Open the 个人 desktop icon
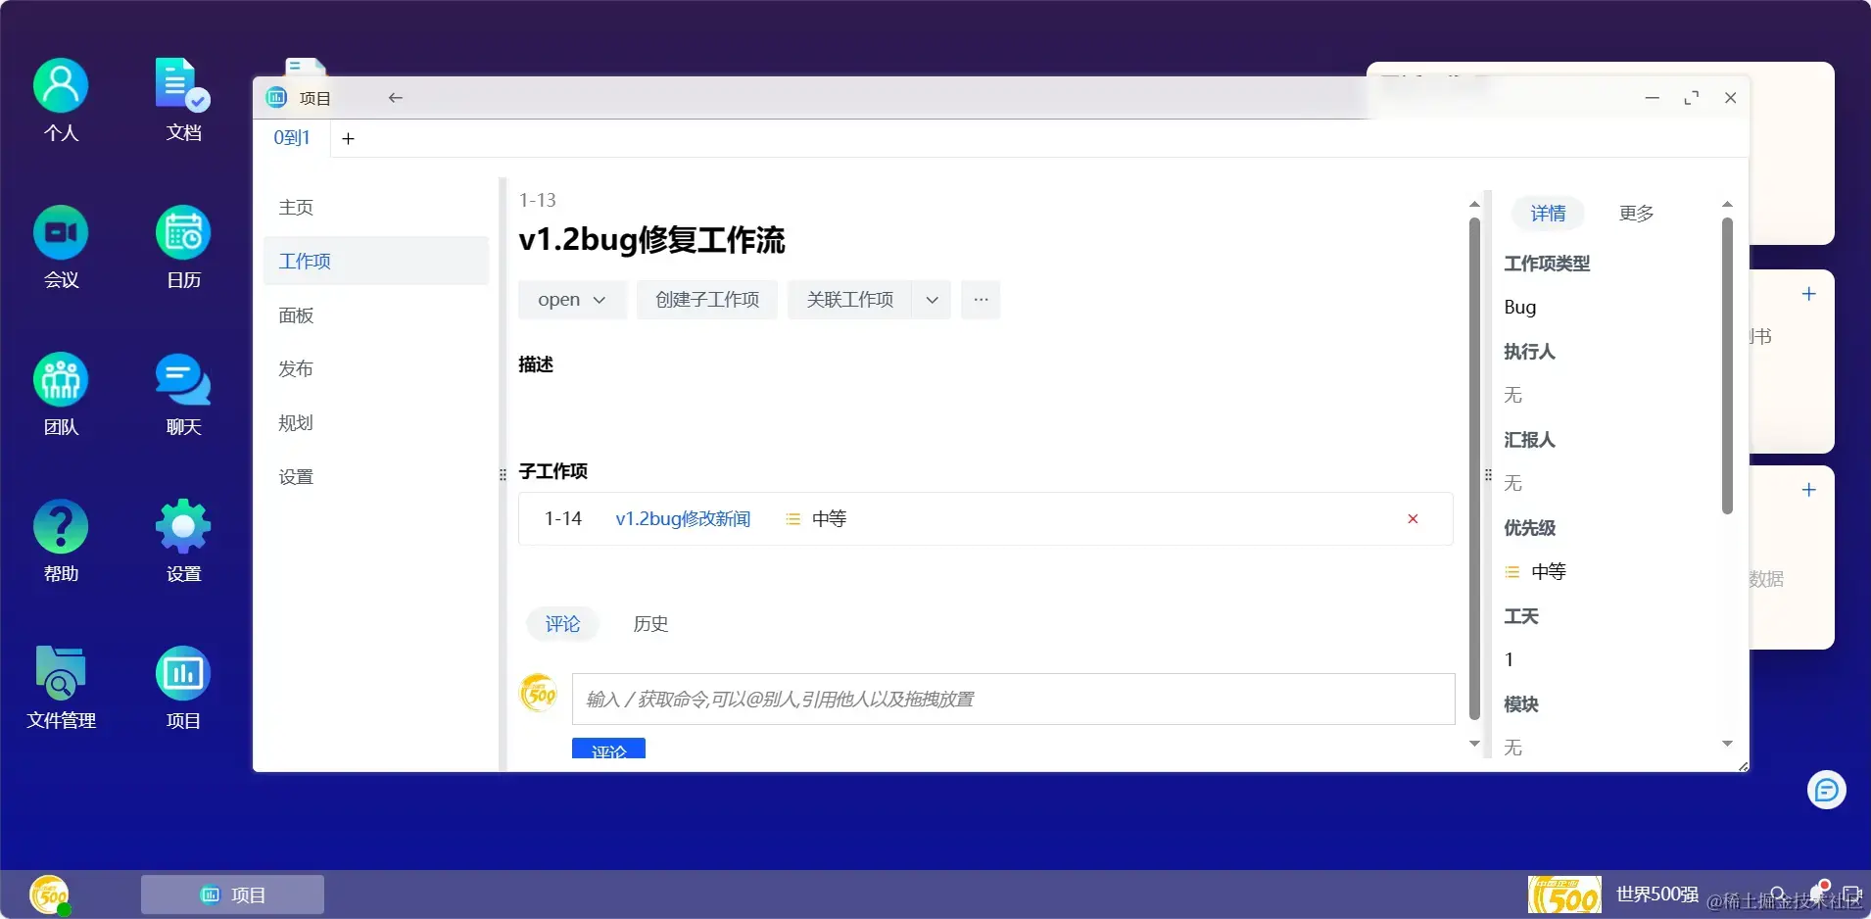This screenshot has height=919, width=1871. [61, 99]
